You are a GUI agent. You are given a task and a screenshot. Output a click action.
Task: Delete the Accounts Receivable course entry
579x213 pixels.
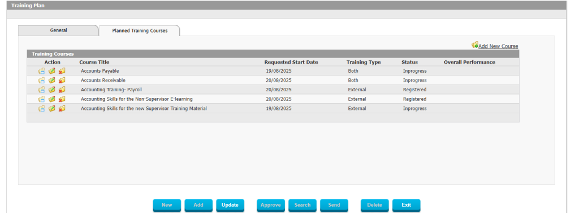click(62, 80)
